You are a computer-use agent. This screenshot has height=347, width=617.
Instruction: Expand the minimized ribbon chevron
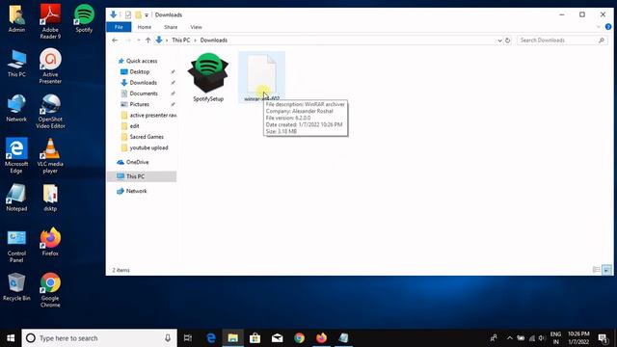pyautogui.click(x=599, y=27)
